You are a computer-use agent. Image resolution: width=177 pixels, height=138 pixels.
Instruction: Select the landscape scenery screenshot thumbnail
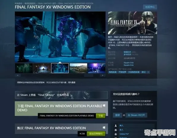pyautogui.click(x=78, y=68)
